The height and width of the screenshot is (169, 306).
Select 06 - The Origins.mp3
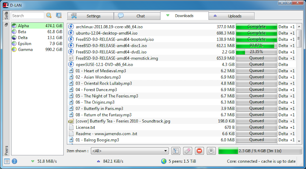click(95, 102)
